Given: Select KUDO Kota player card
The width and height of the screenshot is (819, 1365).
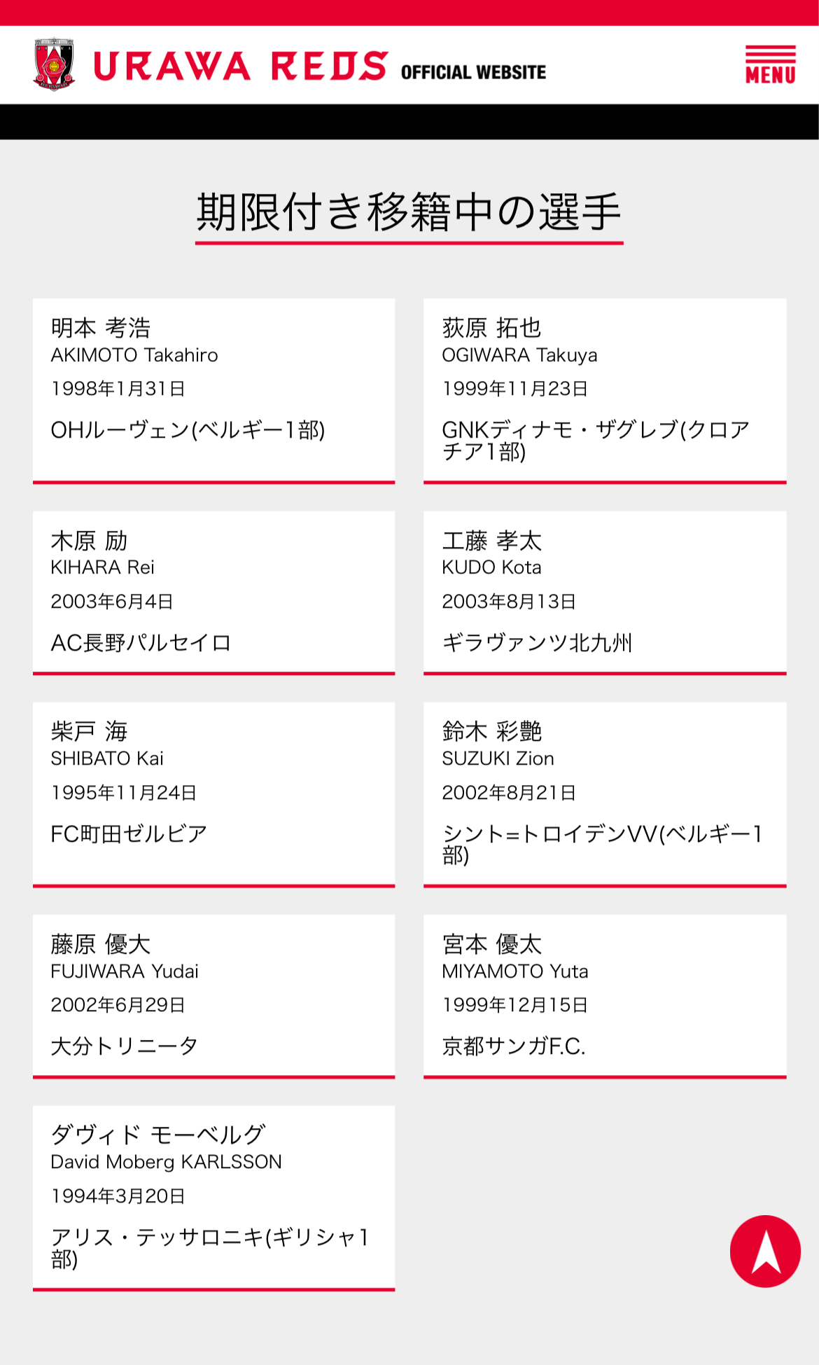Looking at the screenshot, I should coord(605,592).
